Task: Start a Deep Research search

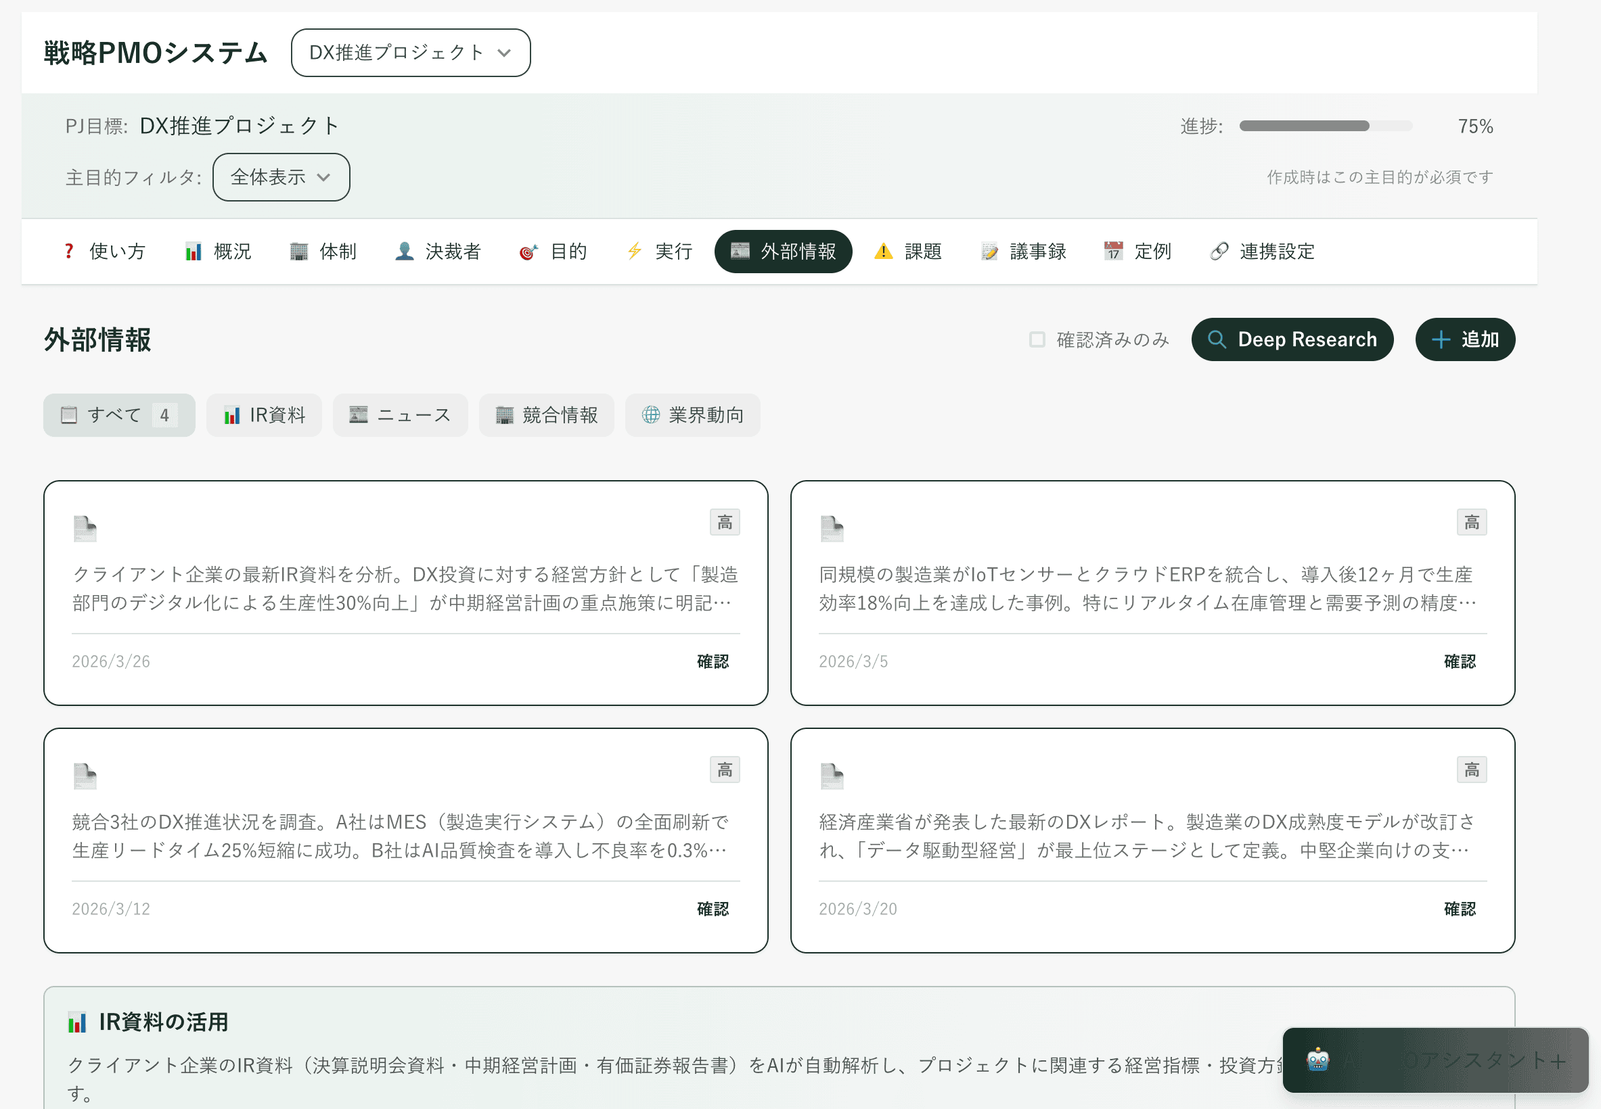Action: point(1292,339)
